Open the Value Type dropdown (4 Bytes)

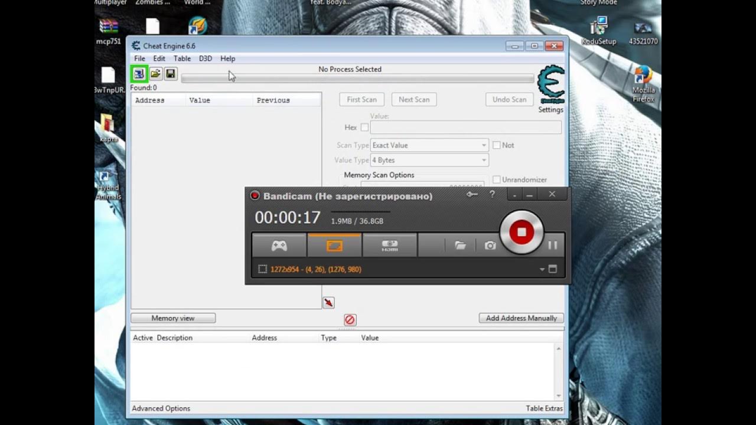[x=429, y=160]
